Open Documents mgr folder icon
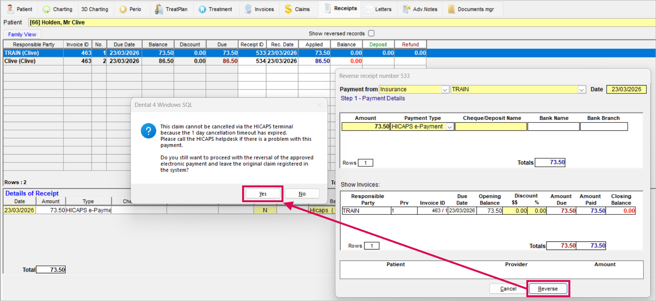 tap(451, 9)
